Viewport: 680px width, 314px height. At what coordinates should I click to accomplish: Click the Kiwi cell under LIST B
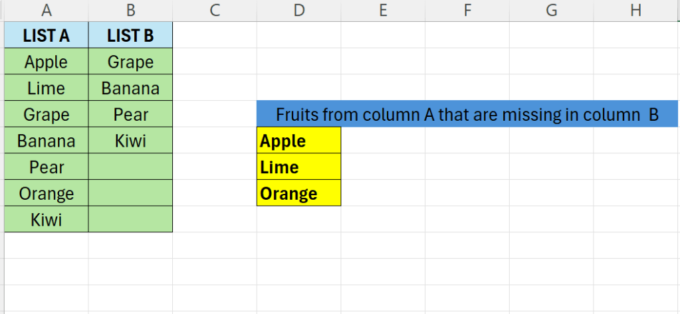point(130,141)
